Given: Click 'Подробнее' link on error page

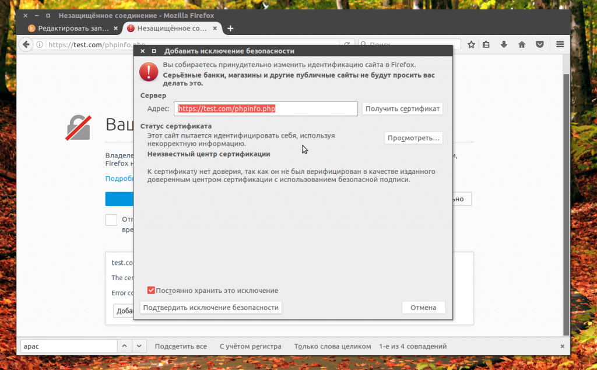Looking at the screenshot, I should coord(119,179).
